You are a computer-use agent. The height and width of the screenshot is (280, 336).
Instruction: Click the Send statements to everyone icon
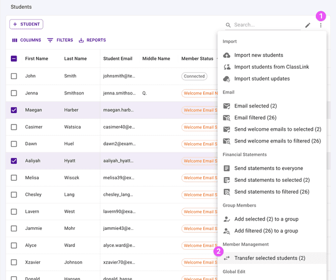pos(226,168)
